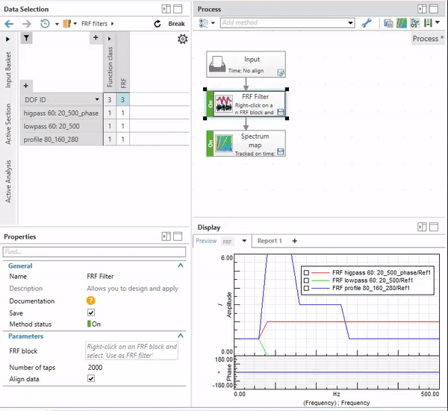The width and height of the screenshot is (448, 411).
Task: Toggle FRF higpass 60 legend checkbox
Action: coord(306,273)
